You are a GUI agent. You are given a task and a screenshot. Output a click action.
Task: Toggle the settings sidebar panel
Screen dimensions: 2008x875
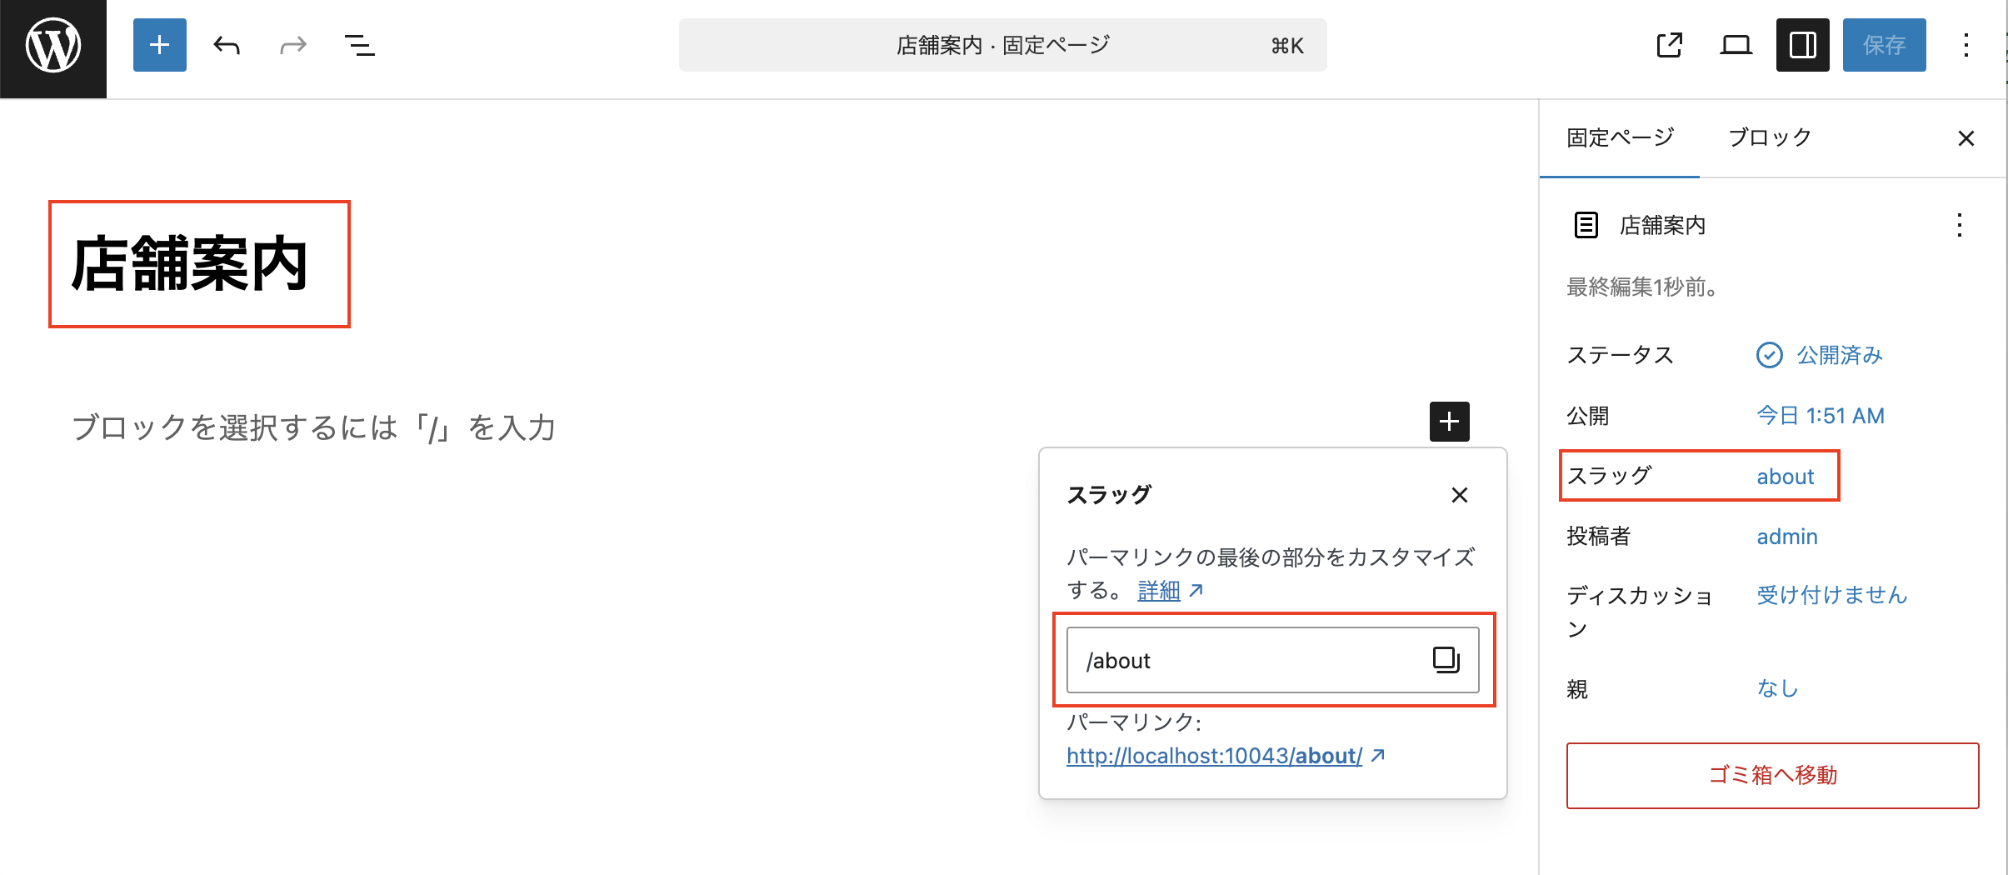tap(1802, 45)
